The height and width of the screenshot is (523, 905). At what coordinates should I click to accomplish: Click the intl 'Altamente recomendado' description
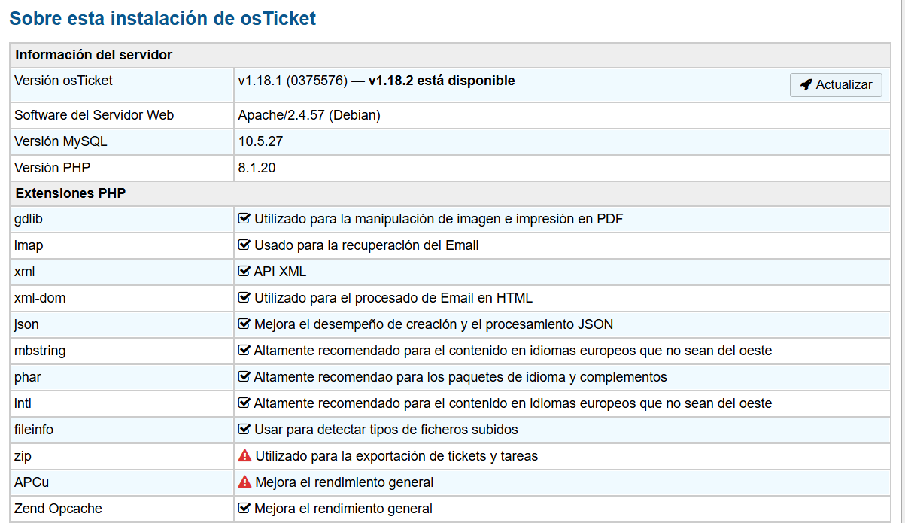tap(513, 403)
